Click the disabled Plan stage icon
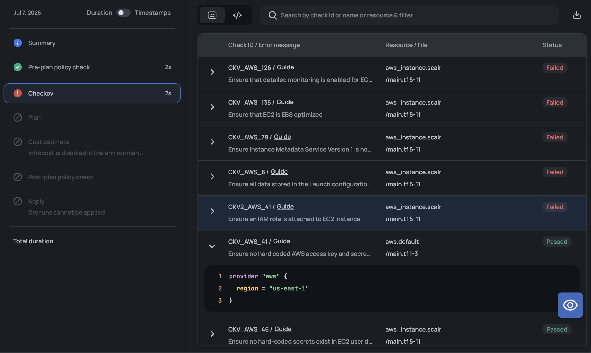 click(18, 117)
